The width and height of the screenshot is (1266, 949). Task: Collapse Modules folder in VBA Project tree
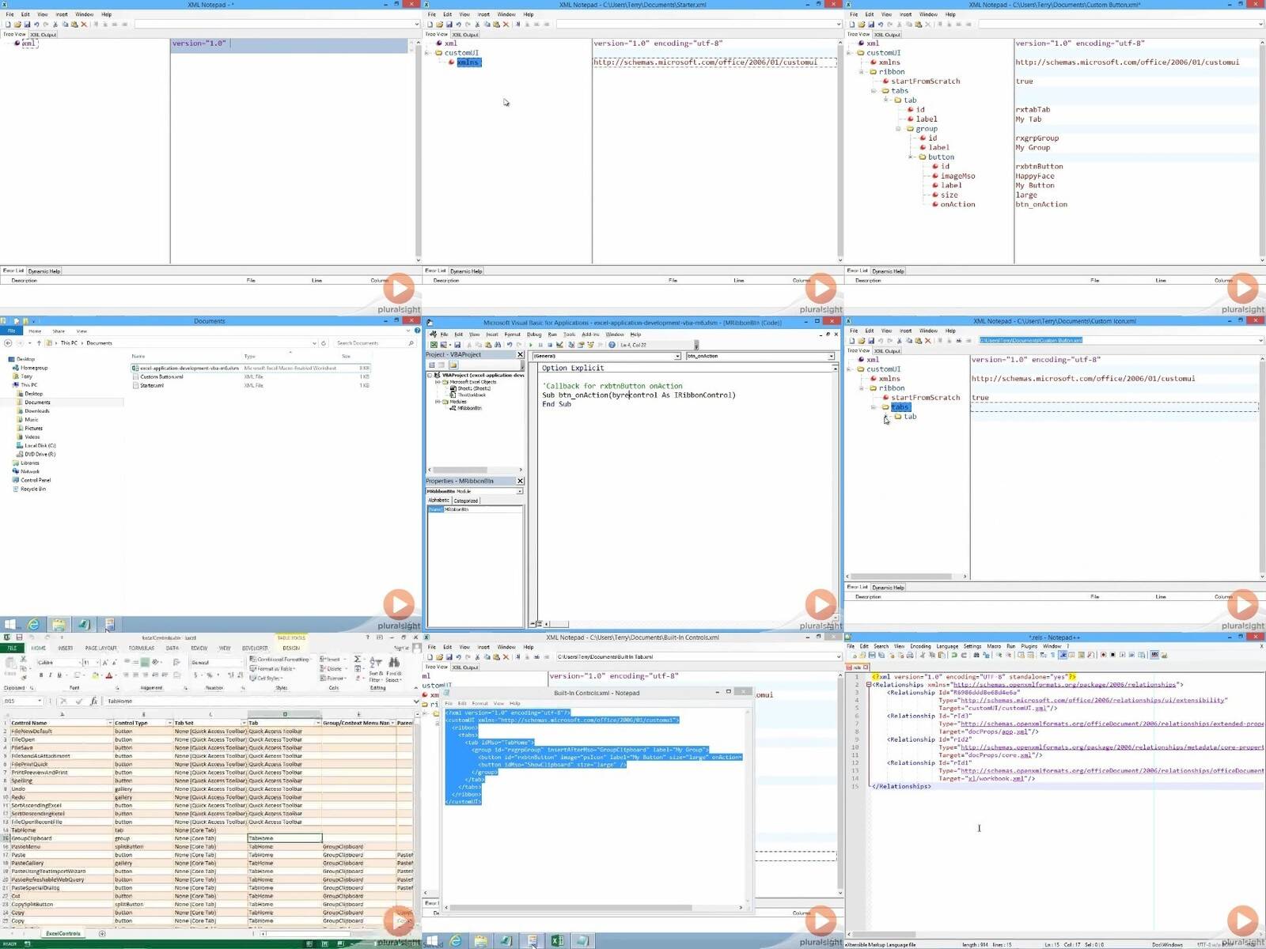[438, 402]
